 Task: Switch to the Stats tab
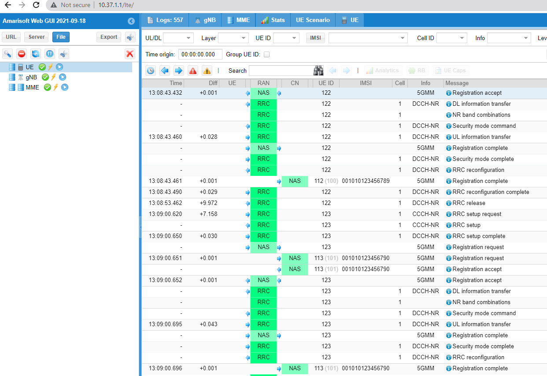(x=273, y=20)
